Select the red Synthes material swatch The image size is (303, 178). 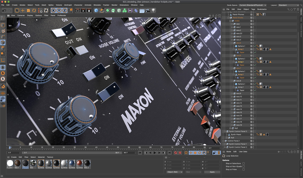79,164
